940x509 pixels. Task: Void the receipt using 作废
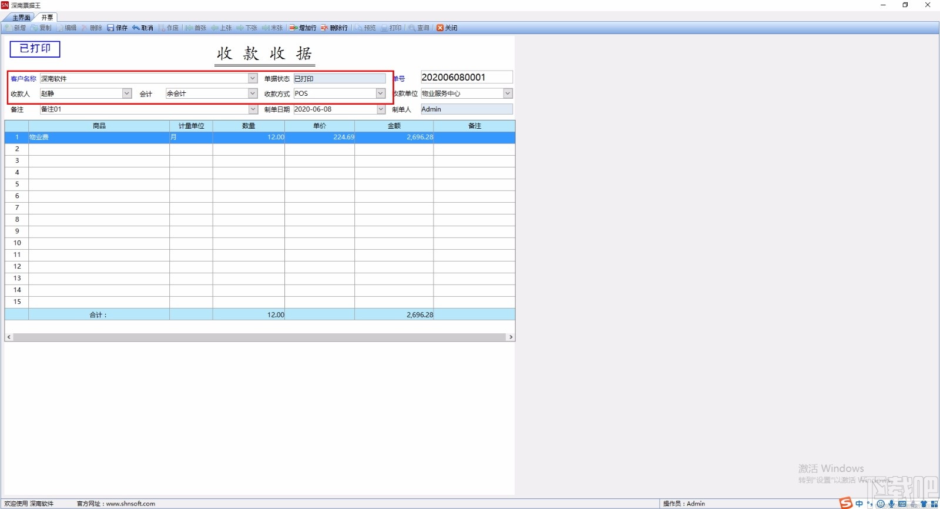(x=169, y=28)
